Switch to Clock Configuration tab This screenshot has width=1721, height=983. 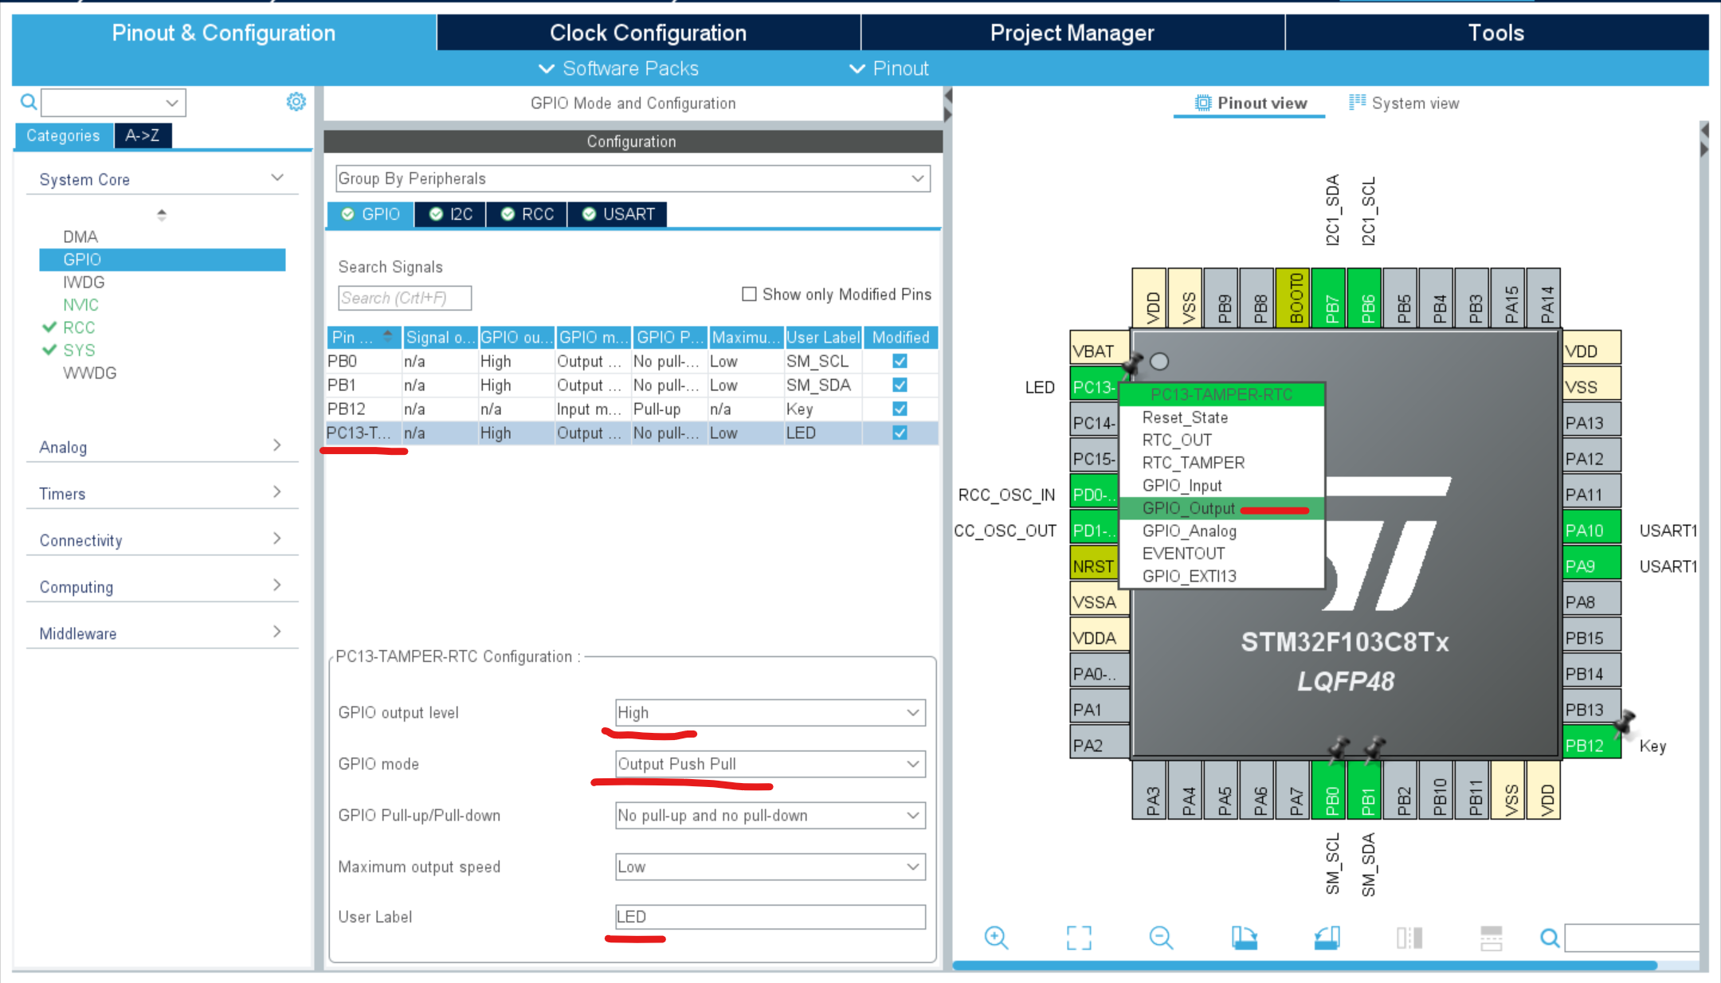648,33
